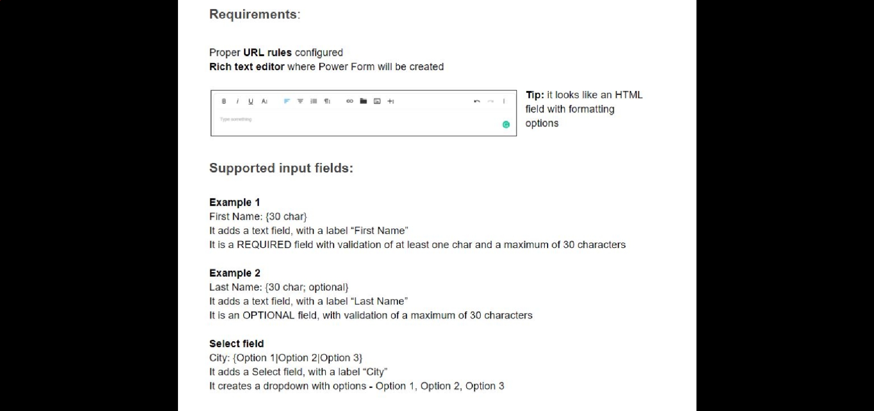Insert an ordered list
The width and height of the screenshot is (874, 411).
(x=314, y=101)
